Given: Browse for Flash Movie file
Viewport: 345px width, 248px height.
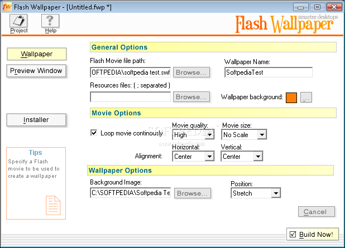Looking at the screenshot, I should (x=191, y=72).
